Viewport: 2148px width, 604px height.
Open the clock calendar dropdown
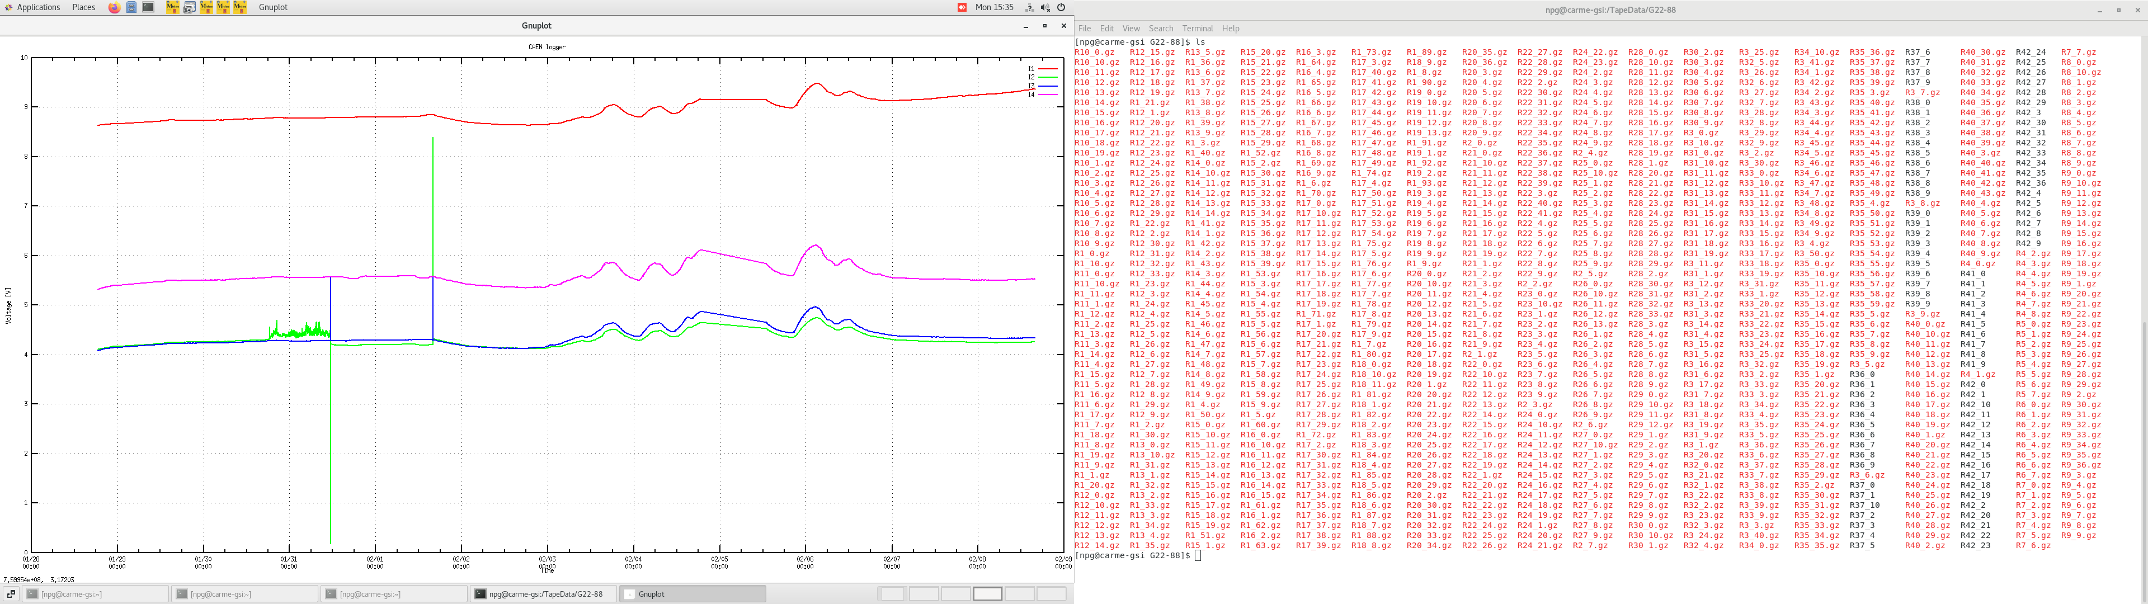pyautogui.click(x=994, y=7)
